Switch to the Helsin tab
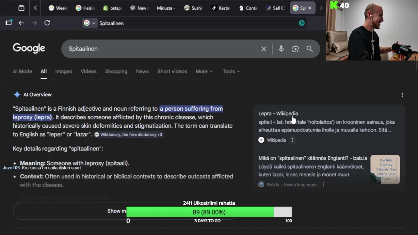This screenshot has width=418, height=235. [x=85, y=8]
